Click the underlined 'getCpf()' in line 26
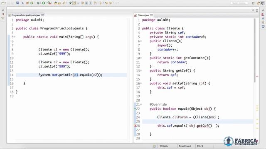Viewport: 266px width, 149px height. 204,126
